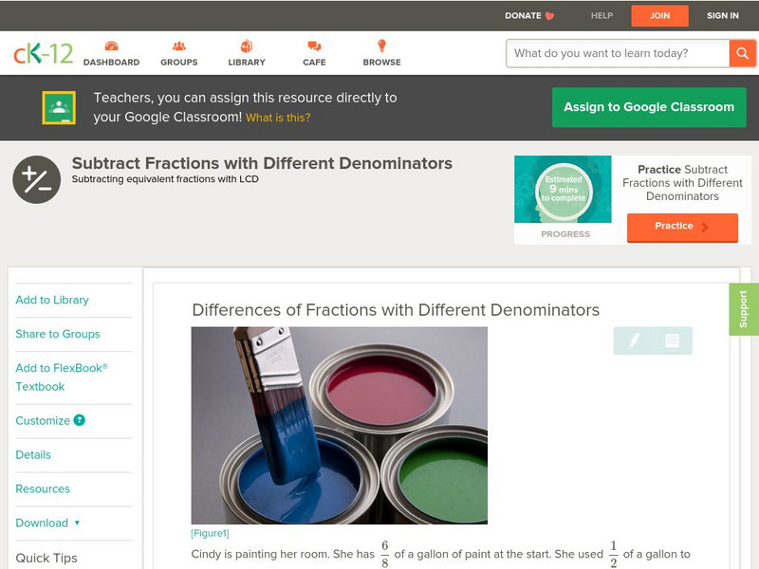Open the Dashboard gauge icon
The width and height of the screenshot is (759, 569).
[111, 46]
